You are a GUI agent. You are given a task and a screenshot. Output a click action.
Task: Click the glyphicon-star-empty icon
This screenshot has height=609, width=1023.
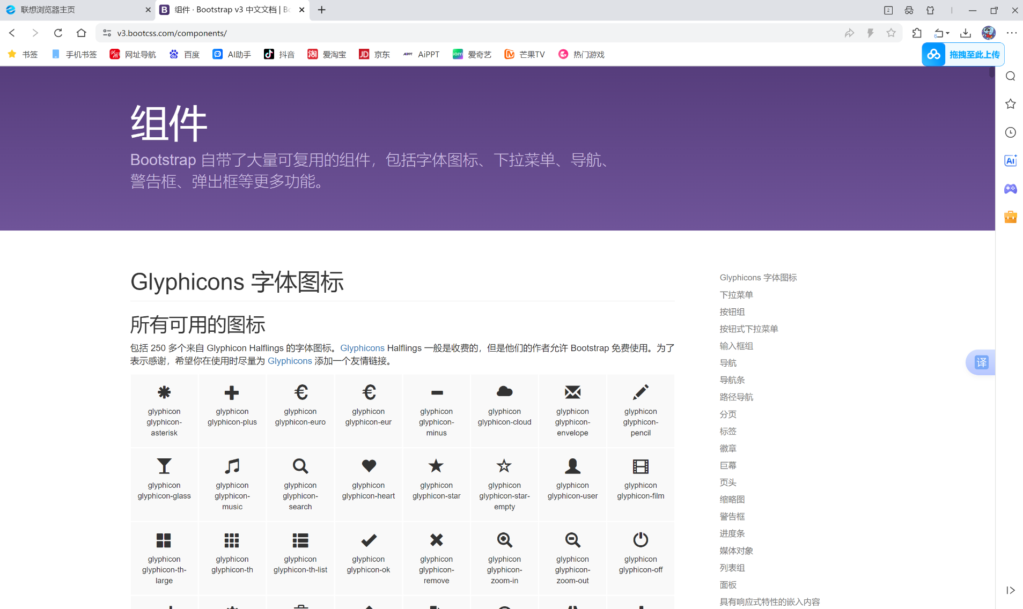[x=504, y=465]
